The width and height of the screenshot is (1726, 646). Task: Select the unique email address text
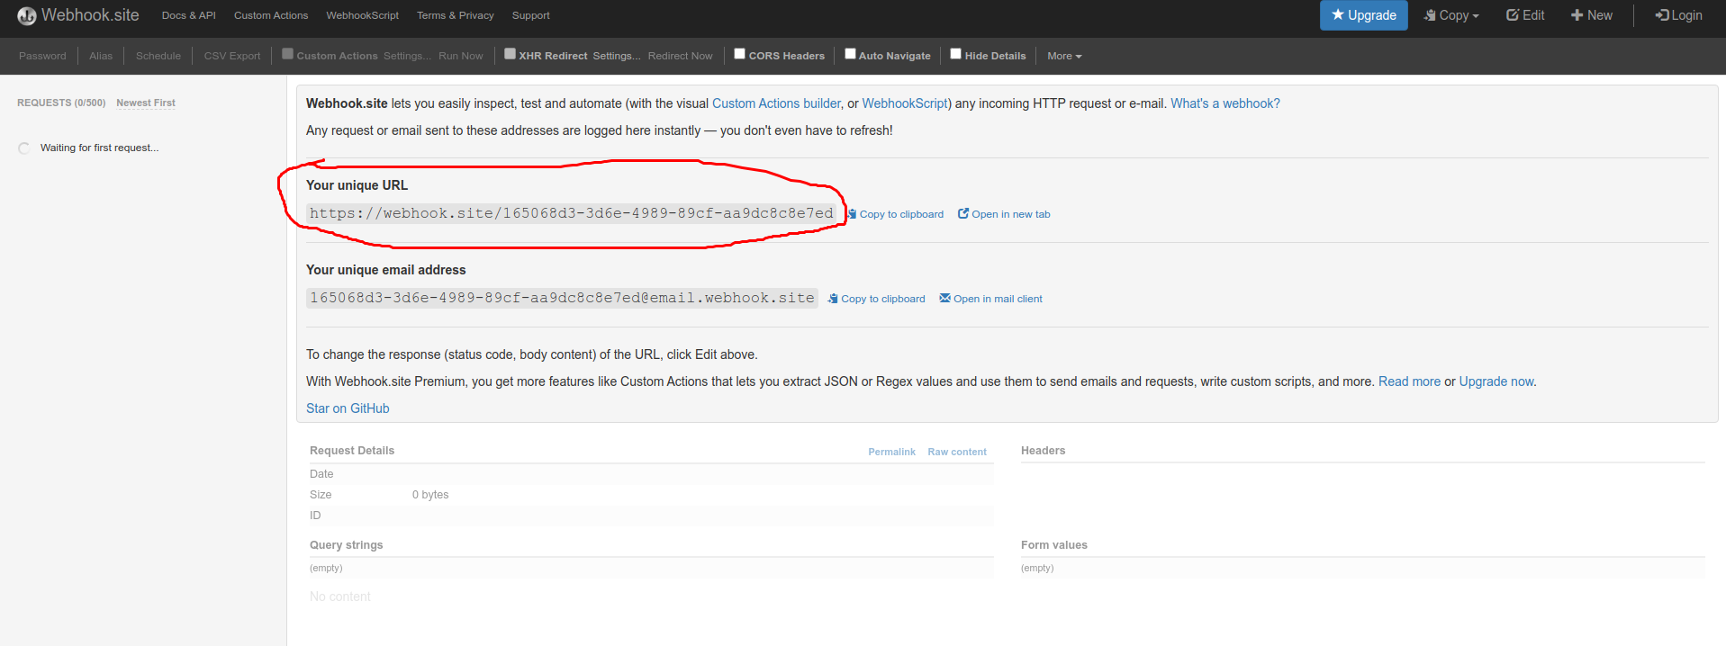[x=562, y=298]
